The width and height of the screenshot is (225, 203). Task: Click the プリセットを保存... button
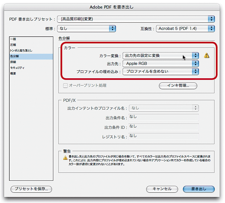pyautogui.click(x=31, y=189)
